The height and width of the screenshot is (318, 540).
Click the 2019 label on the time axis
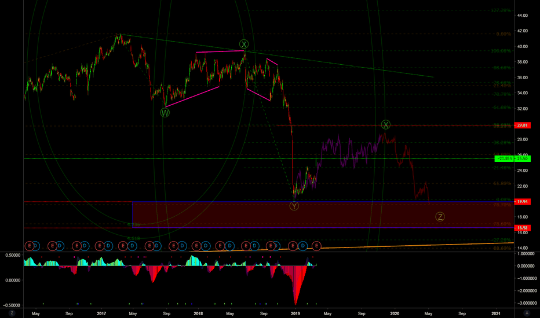pyautogui.click(x=295, y=313)
